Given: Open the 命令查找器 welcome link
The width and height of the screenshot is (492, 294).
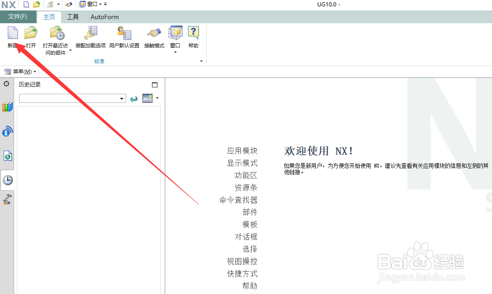Looking at the screenshot, I should pos(238,200).
